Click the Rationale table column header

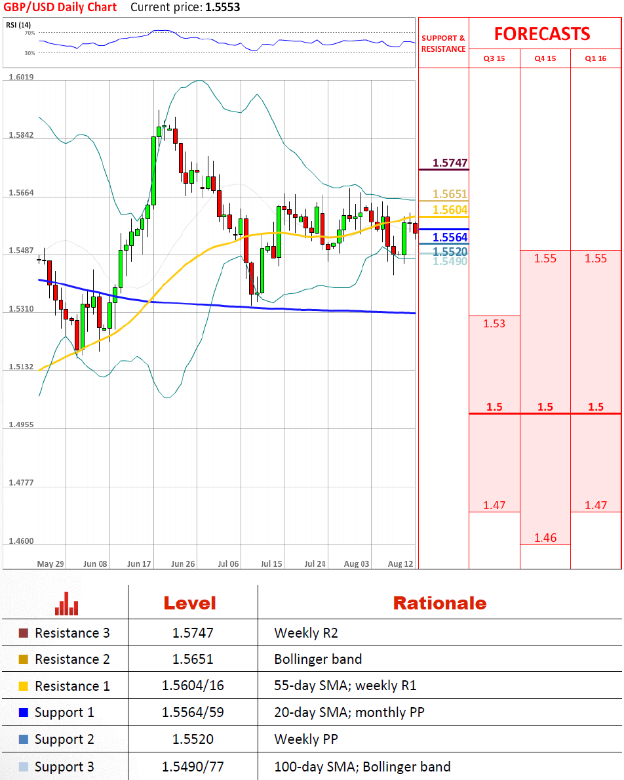point(439,604)
